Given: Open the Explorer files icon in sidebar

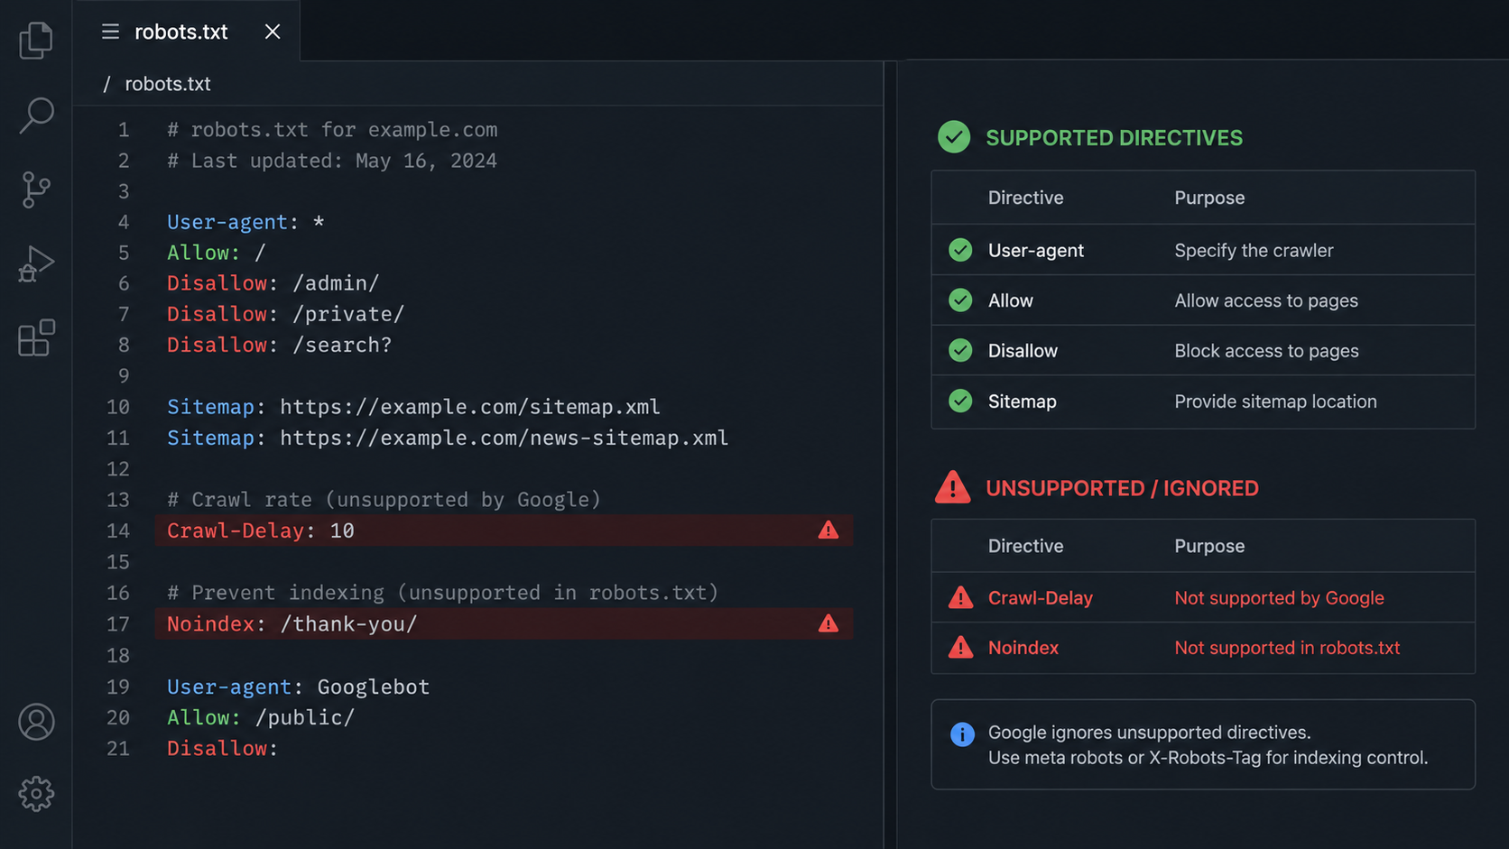Looking at the screenshot, I should [x=36, y=41].
